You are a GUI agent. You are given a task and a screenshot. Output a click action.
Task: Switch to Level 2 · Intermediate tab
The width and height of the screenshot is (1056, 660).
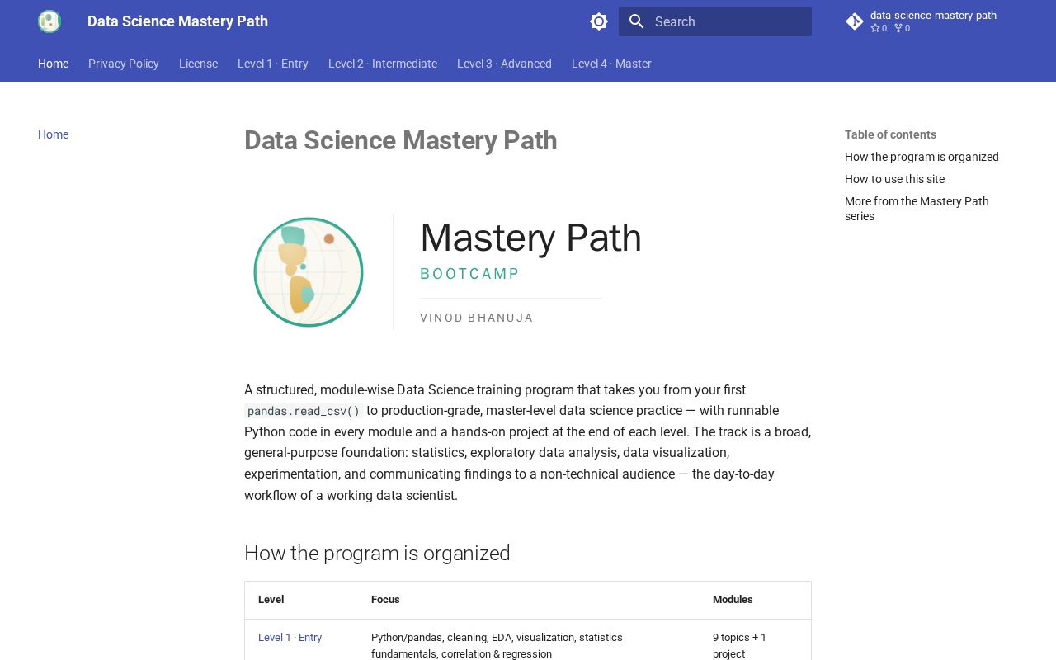point(383,64)
